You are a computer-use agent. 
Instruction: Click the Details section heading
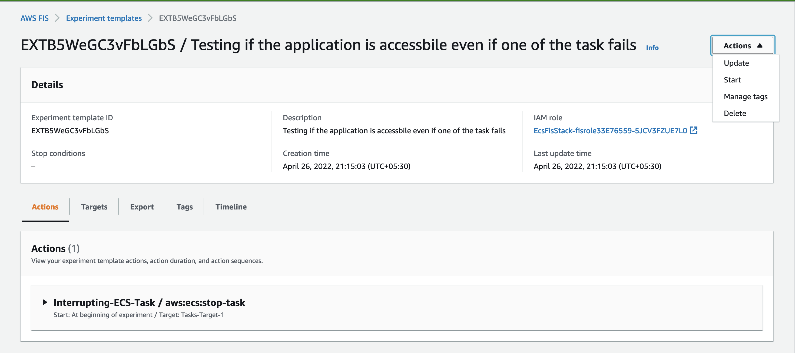pos(47,85)
